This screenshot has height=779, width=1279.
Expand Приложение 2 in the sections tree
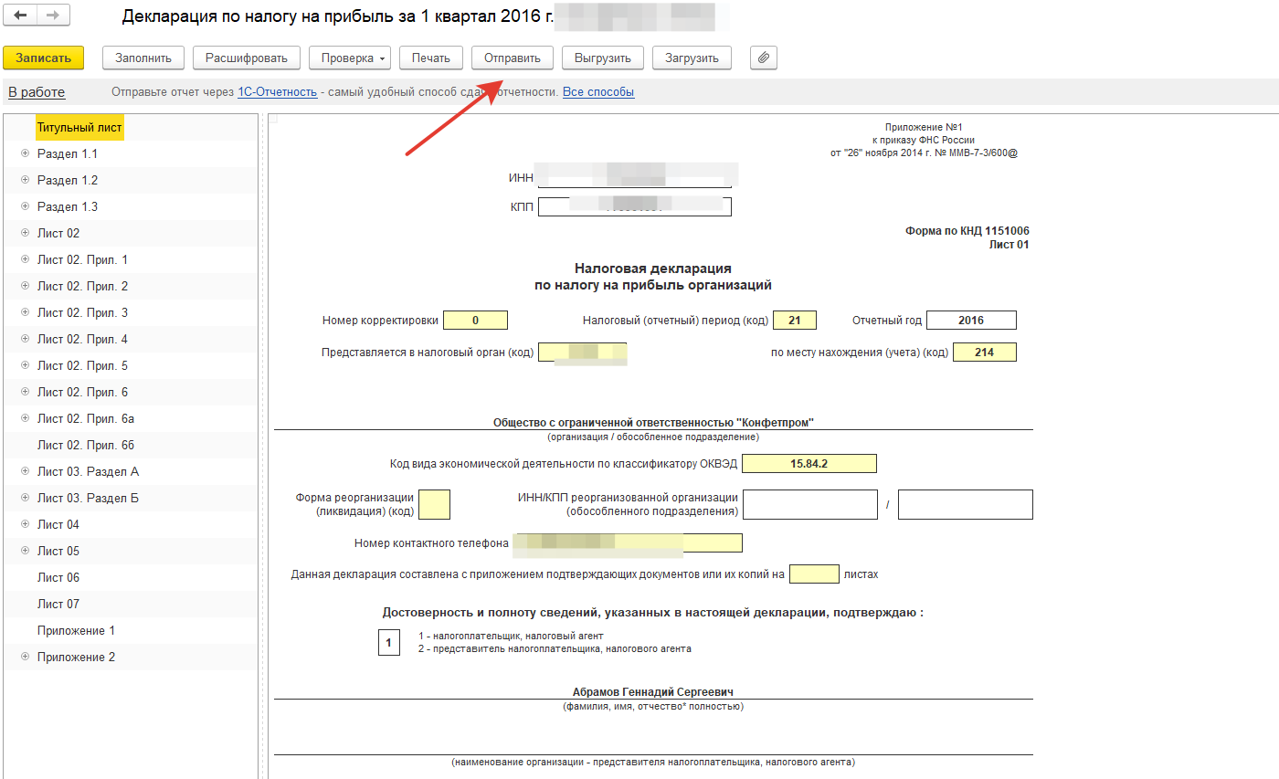25,657
